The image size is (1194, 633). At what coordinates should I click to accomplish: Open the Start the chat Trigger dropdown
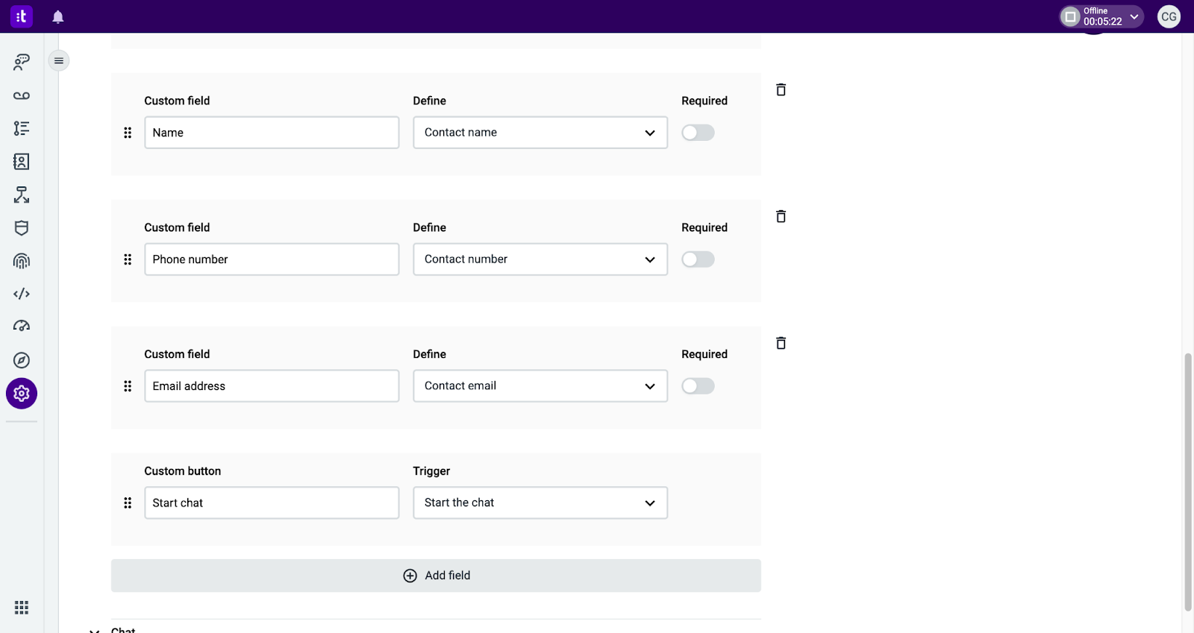pos(540,503)
